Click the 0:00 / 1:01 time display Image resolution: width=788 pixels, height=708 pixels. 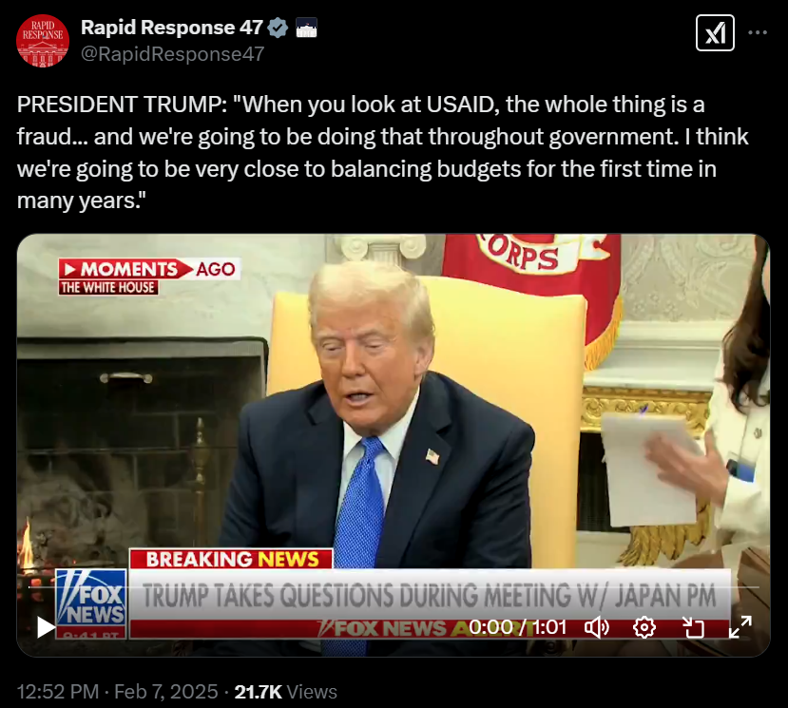click(x=518, y=627)
